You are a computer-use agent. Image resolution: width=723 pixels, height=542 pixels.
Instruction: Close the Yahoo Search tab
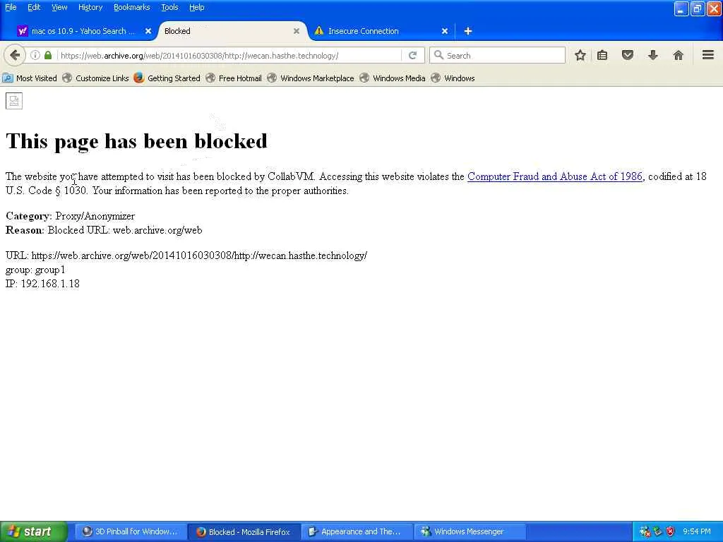click(x=148, y=31)
